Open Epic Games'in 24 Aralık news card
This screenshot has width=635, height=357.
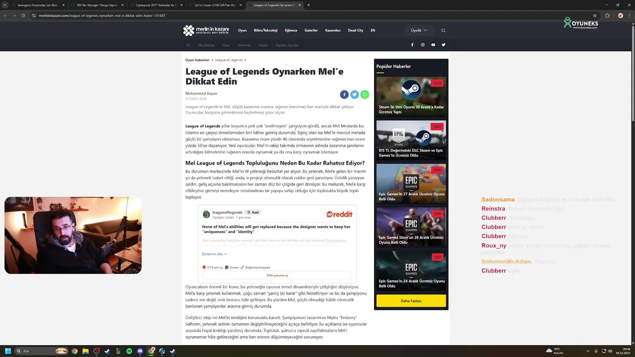click(411, 271)
